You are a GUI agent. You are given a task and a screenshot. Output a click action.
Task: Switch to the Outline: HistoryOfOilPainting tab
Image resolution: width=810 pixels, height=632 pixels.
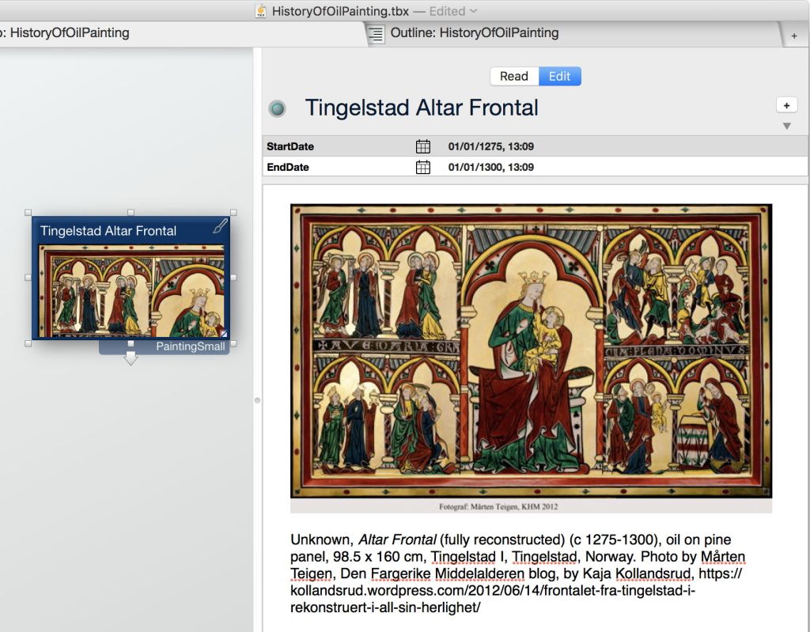475,33
